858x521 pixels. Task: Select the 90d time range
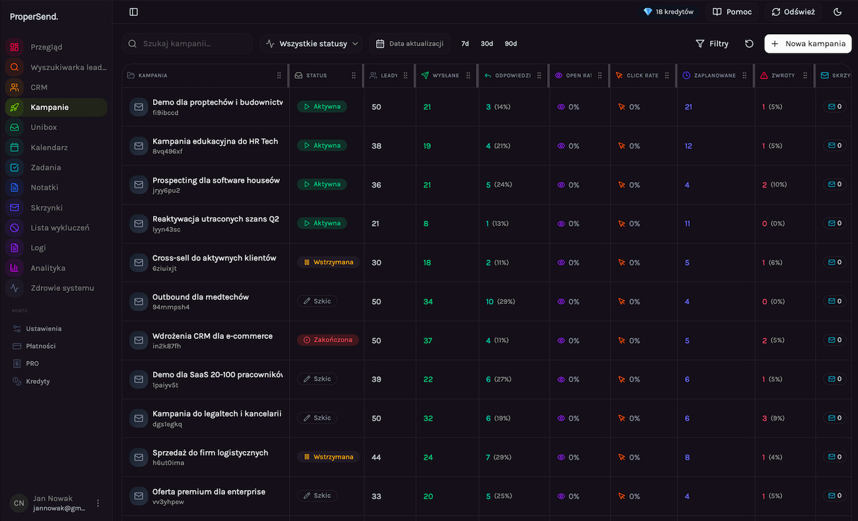click(511, 44)
